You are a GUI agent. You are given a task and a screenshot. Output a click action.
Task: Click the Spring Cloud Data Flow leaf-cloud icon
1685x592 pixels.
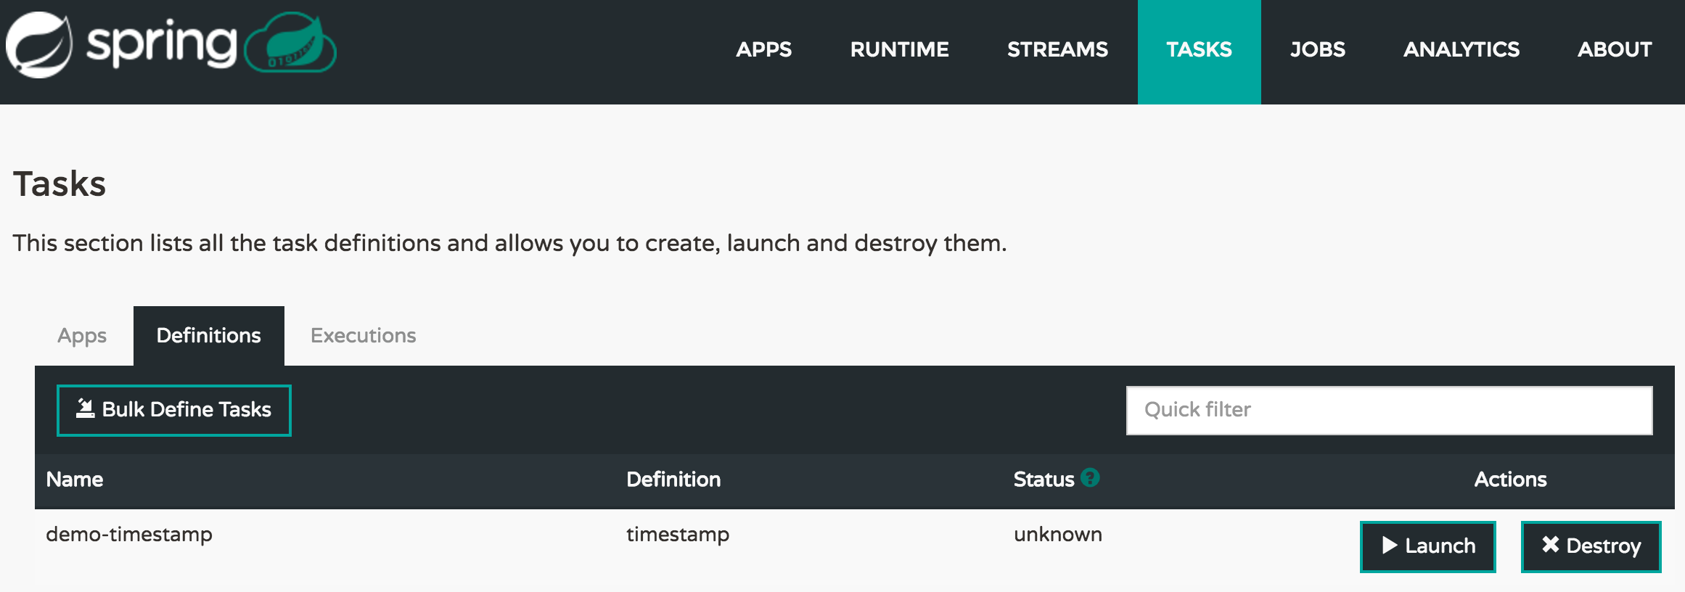coord(290,42)
